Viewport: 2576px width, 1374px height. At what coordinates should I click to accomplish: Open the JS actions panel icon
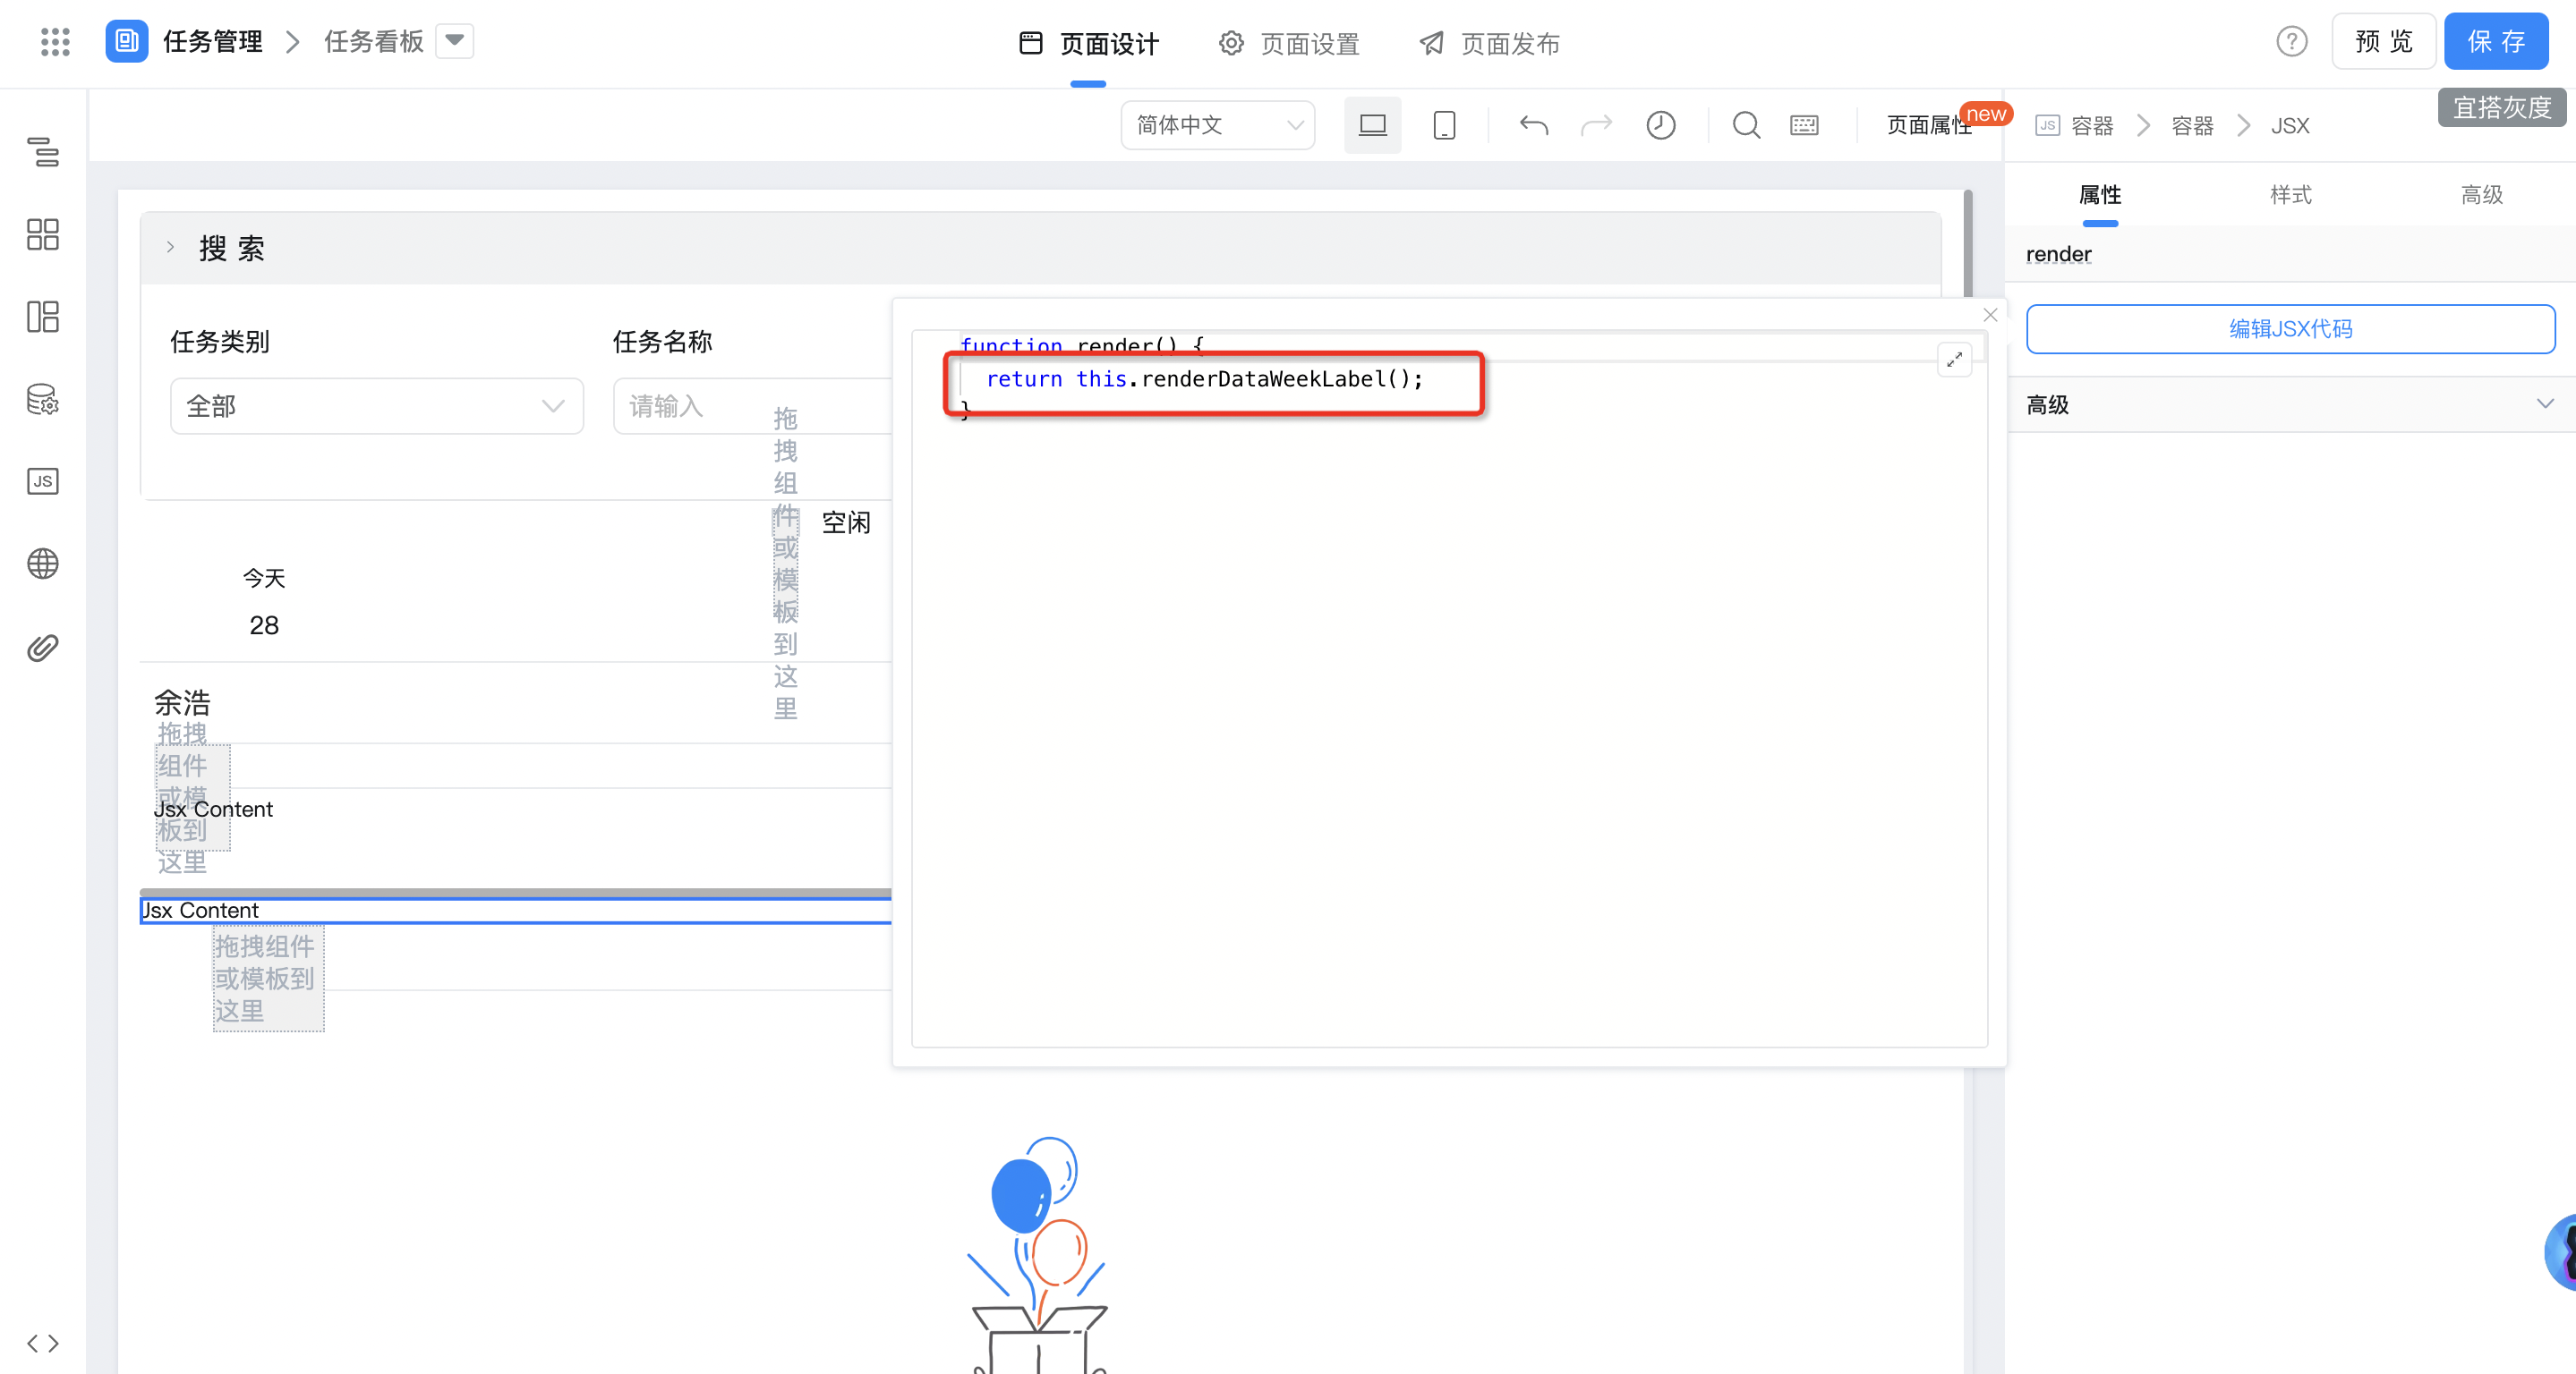pos(43,481)
